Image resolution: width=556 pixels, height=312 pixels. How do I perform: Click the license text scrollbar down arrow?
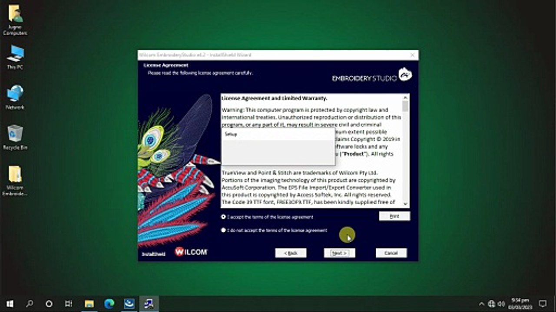(406, 204)
